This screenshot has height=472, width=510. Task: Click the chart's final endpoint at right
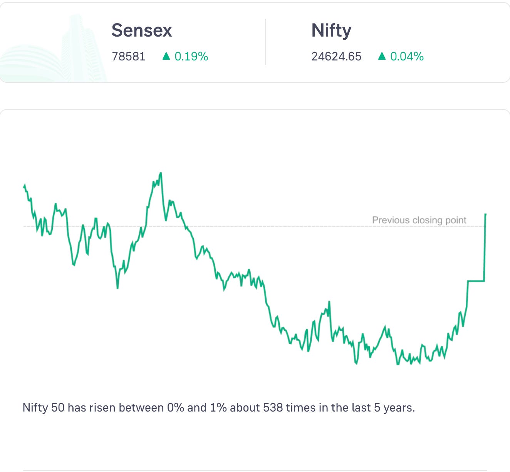coord(485,214)
